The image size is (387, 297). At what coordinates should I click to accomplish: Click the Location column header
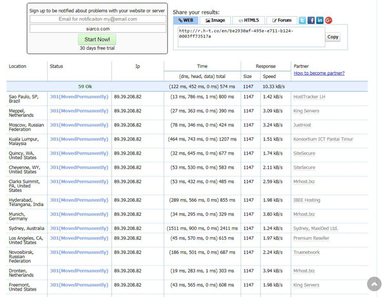tap(17, 66)
